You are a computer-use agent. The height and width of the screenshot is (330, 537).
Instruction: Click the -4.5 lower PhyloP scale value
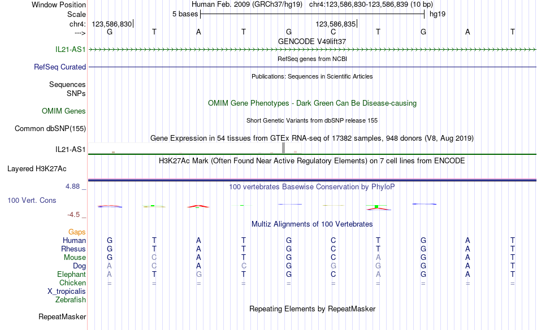tap(73, 215)
